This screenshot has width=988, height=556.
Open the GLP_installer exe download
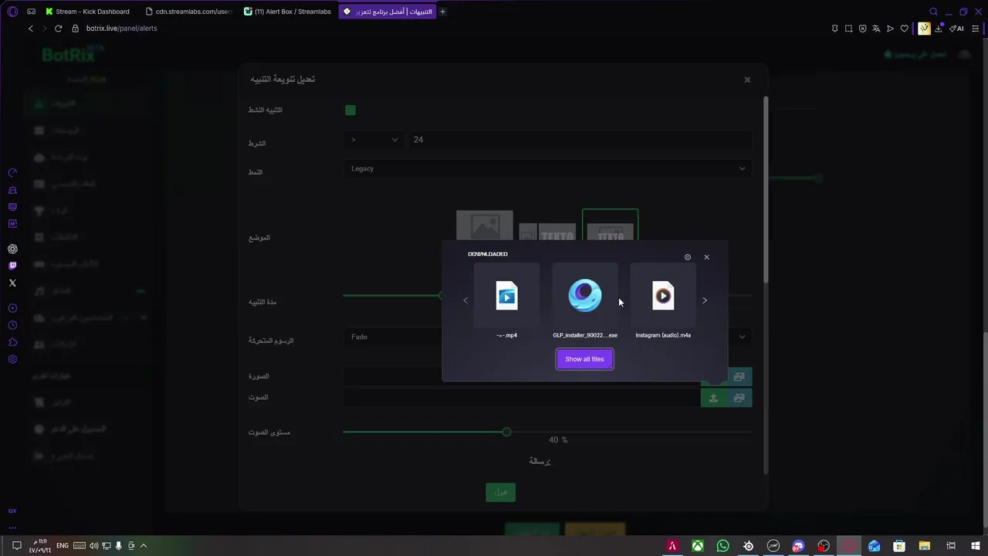585,303
